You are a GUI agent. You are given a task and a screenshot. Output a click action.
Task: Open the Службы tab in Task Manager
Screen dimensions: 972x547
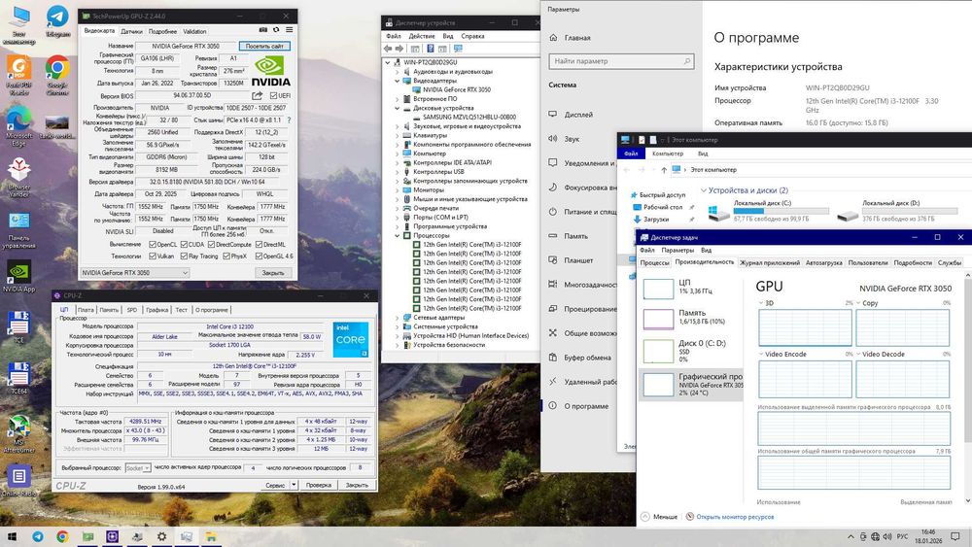[949, 262]
